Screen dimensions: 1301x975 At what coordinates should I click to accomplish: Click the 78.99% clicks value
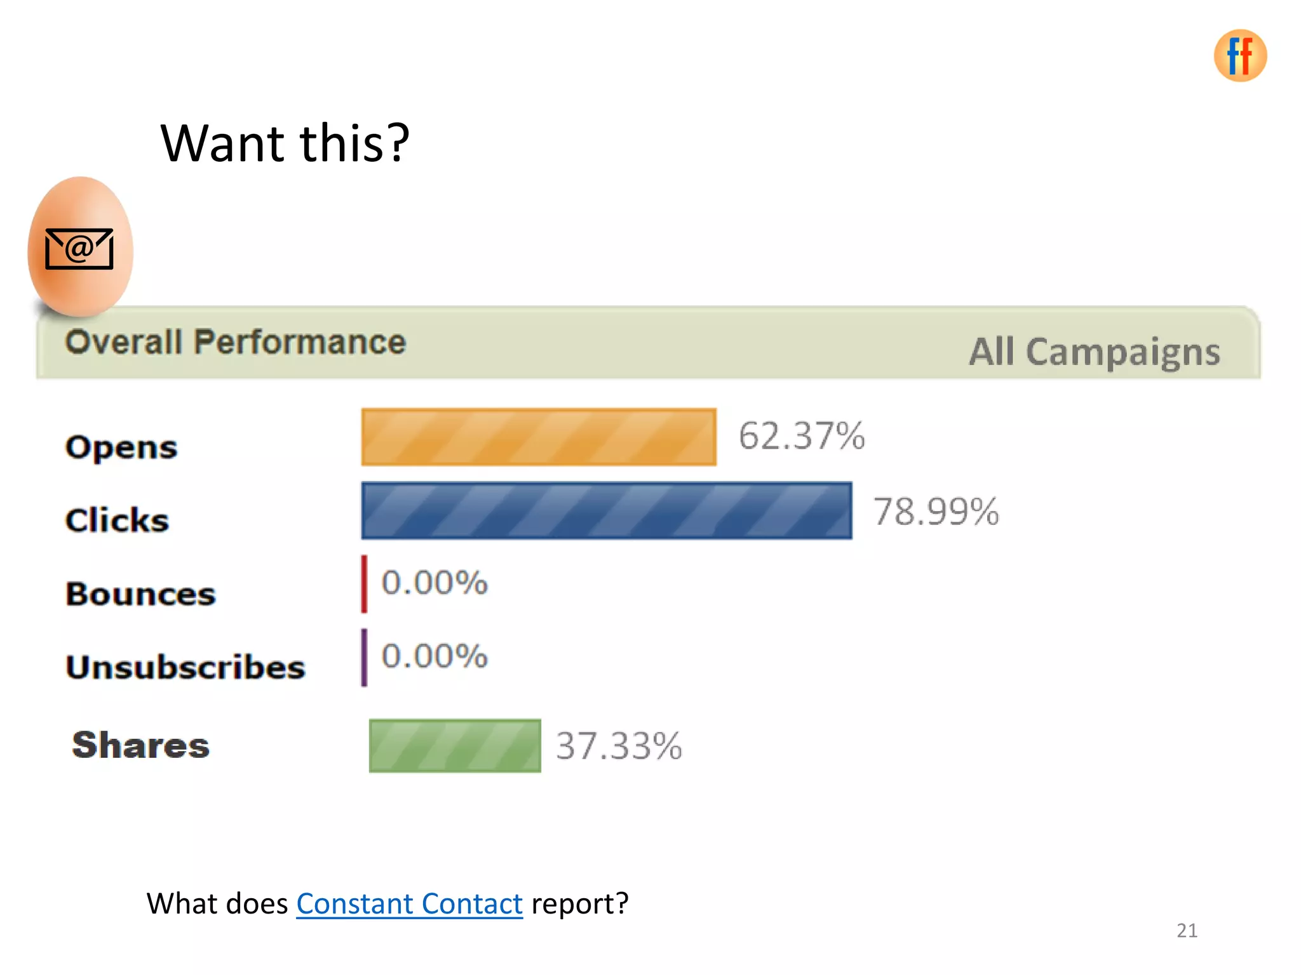[x=936, y=512]
